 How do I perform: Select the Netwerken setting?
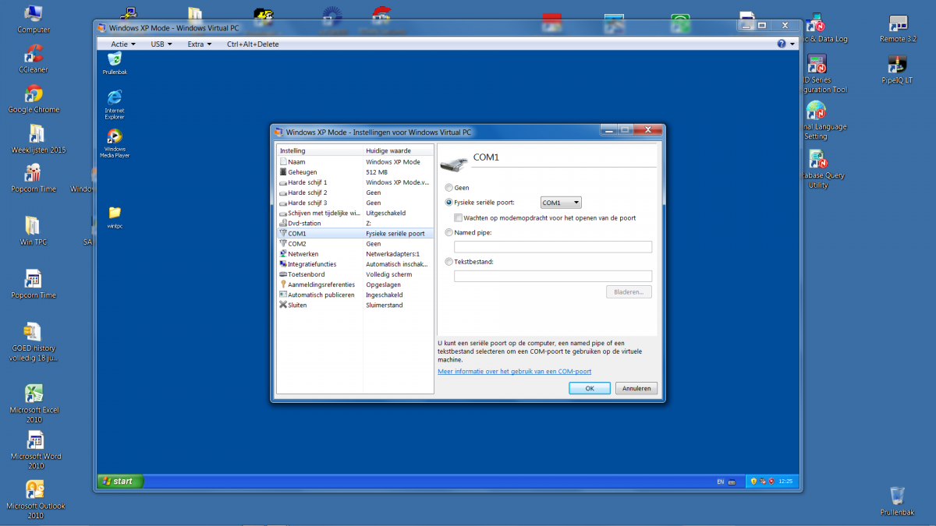click(x=355, y=254)
